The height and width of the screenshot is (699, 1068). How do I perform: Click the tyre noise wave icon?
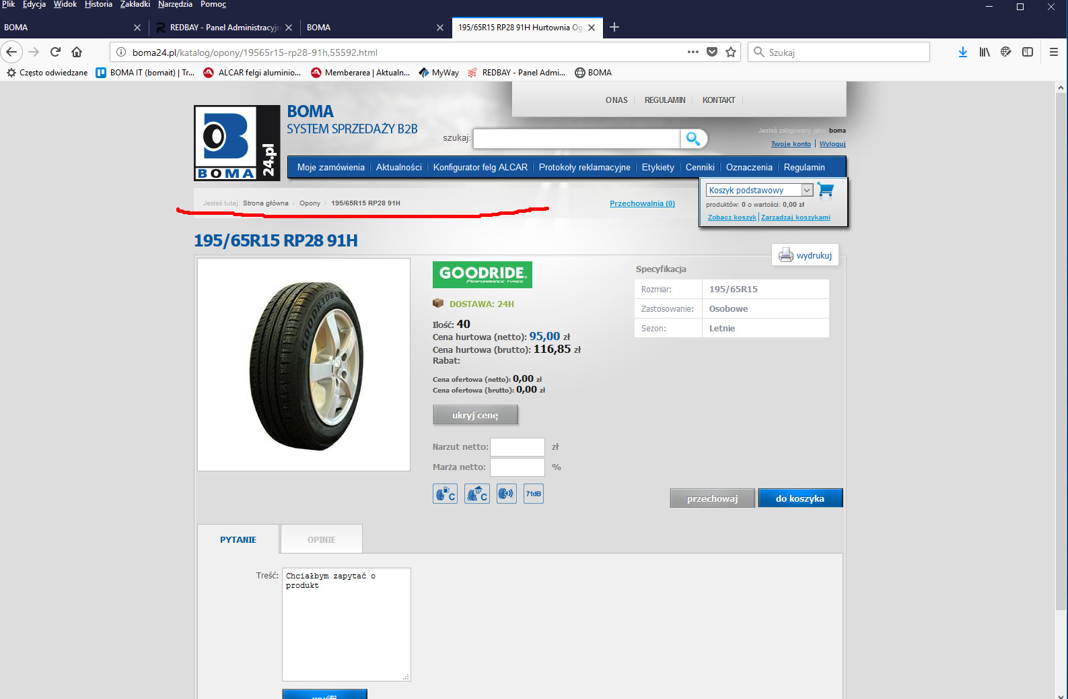click(x=506, y=494)
